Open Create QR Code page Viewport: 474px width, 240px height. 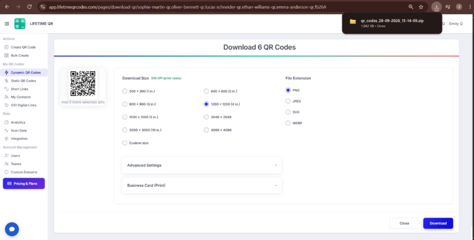pyautogui.click(x=23, y=47)
